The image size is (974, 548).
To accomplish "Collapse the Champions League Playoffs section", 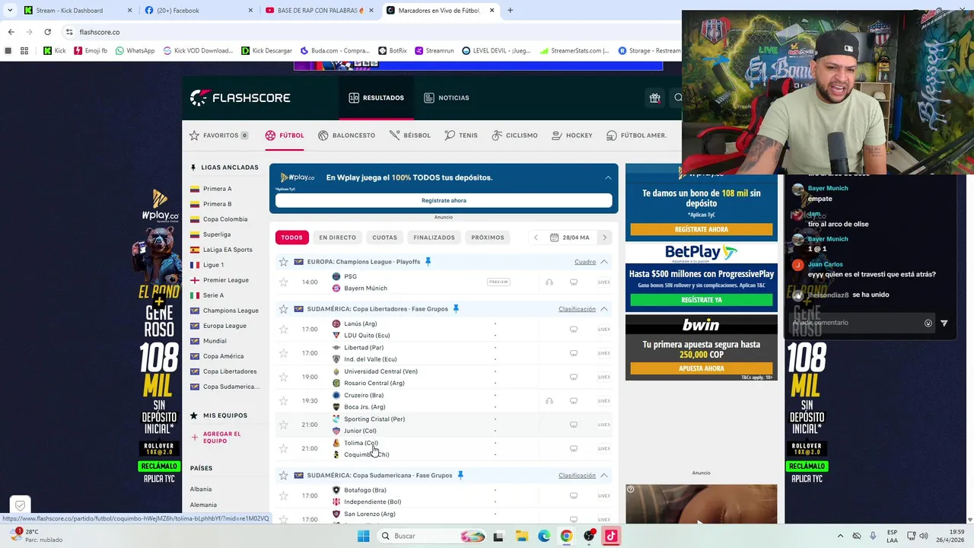I will point(604,262).
